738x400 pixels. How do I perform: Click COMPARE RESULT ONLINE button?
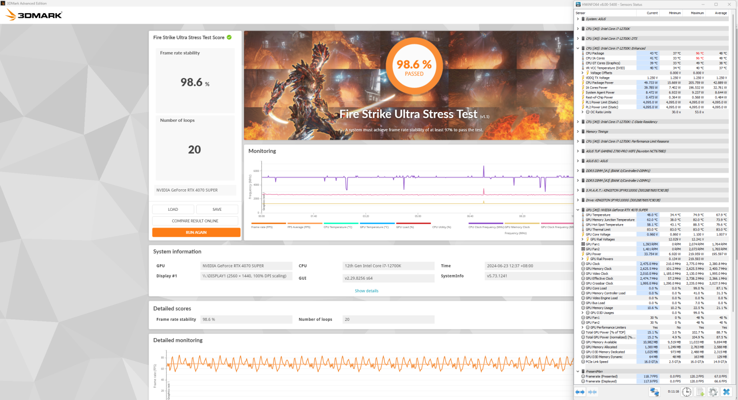pos(195,221)
